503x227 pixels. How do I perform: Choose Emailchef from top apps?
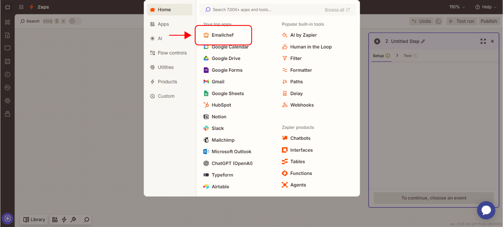click(x=222, y=35)
